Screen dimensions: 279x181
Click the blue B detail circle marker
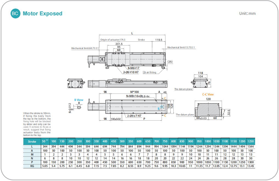(162, 107)
